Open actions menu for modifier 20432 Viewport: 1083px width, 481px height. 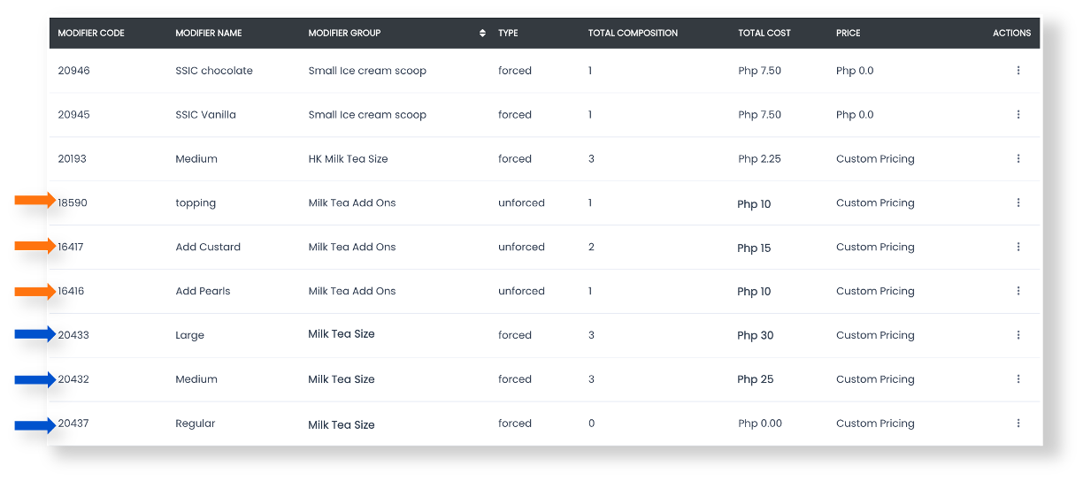[x=1018, y=379]
